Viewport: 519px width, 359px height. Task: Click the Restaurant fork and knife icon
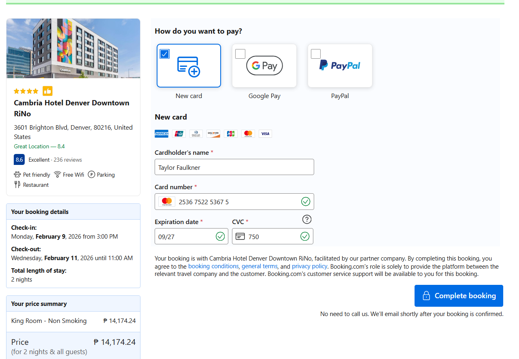(x=17, y=185)
